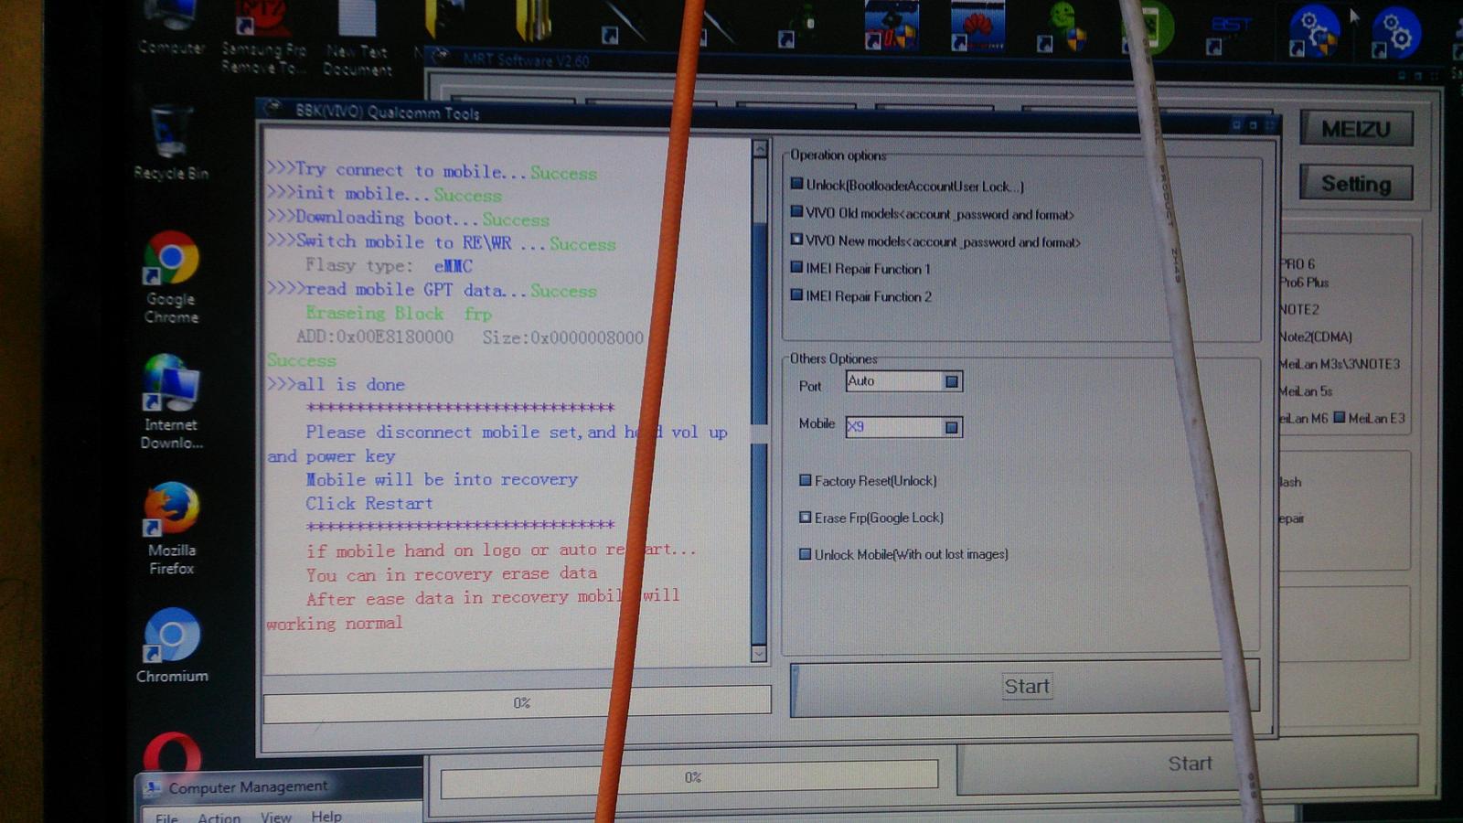Screen dimensions: 1463x823
Task: Launch Google Chrome from desktop
Action: point(171,276)
